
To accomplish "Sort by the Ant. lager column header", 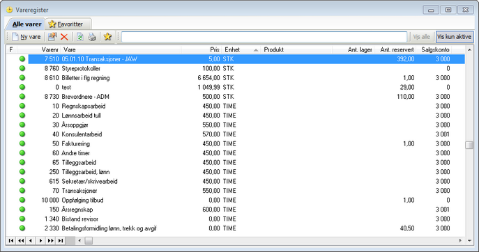I will point(353,49).
